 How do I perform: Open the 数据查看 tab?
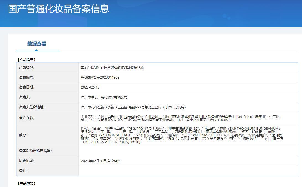pyautogui.click(x=37, y=44)
